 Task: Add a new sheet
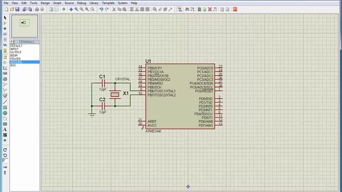(204, 10)
